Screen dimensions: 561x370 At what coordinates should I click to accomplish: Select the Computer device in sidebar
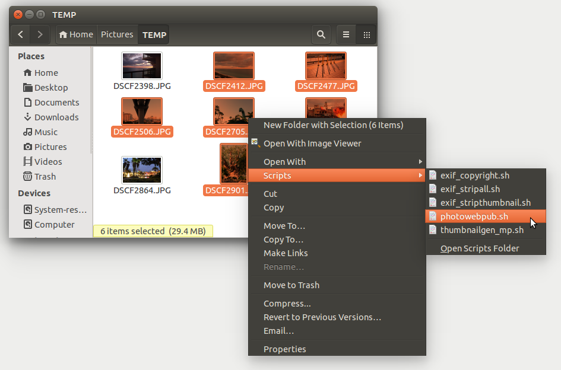coord(54,225)
